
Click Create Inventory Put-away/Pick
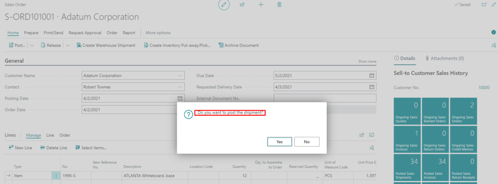[177, 45]
